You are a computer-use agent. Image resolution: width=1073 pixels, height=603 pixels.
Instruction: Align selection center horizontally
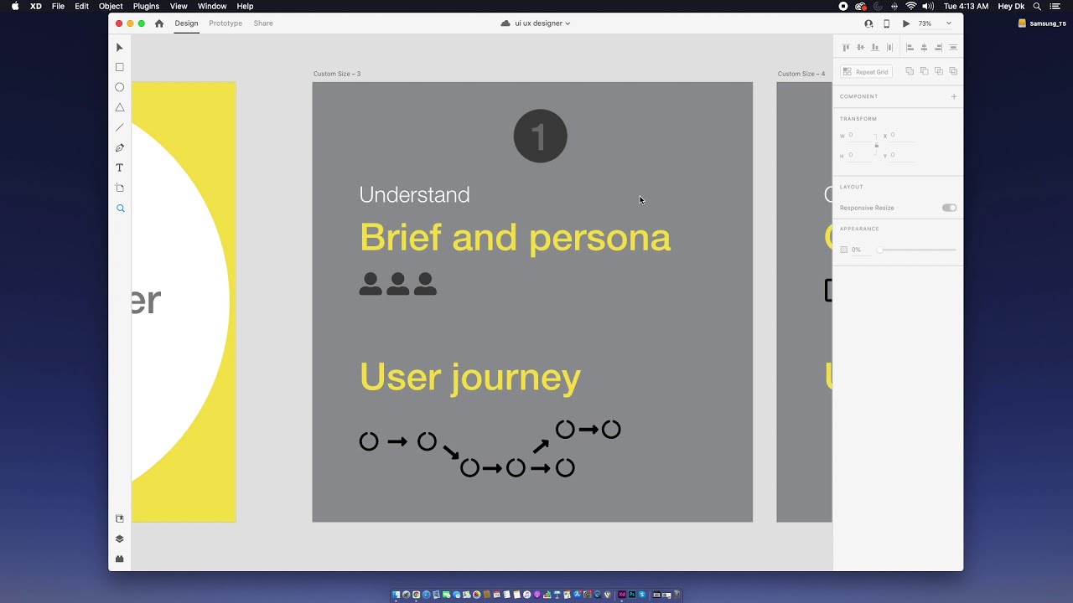pos(924,48)
